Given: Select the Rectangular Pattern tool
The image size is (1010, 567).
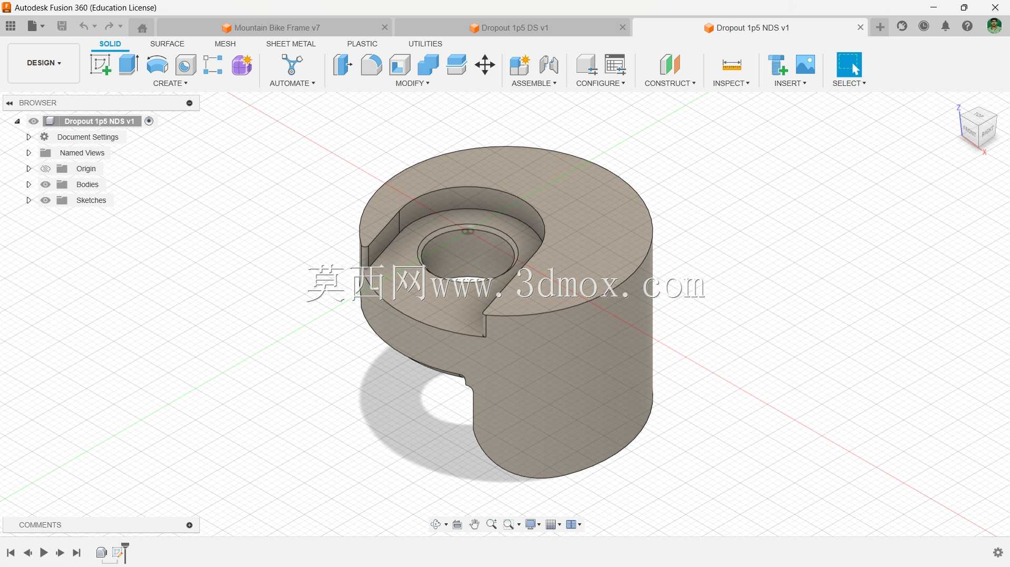Looking at the screenshot, I should 213,65.
